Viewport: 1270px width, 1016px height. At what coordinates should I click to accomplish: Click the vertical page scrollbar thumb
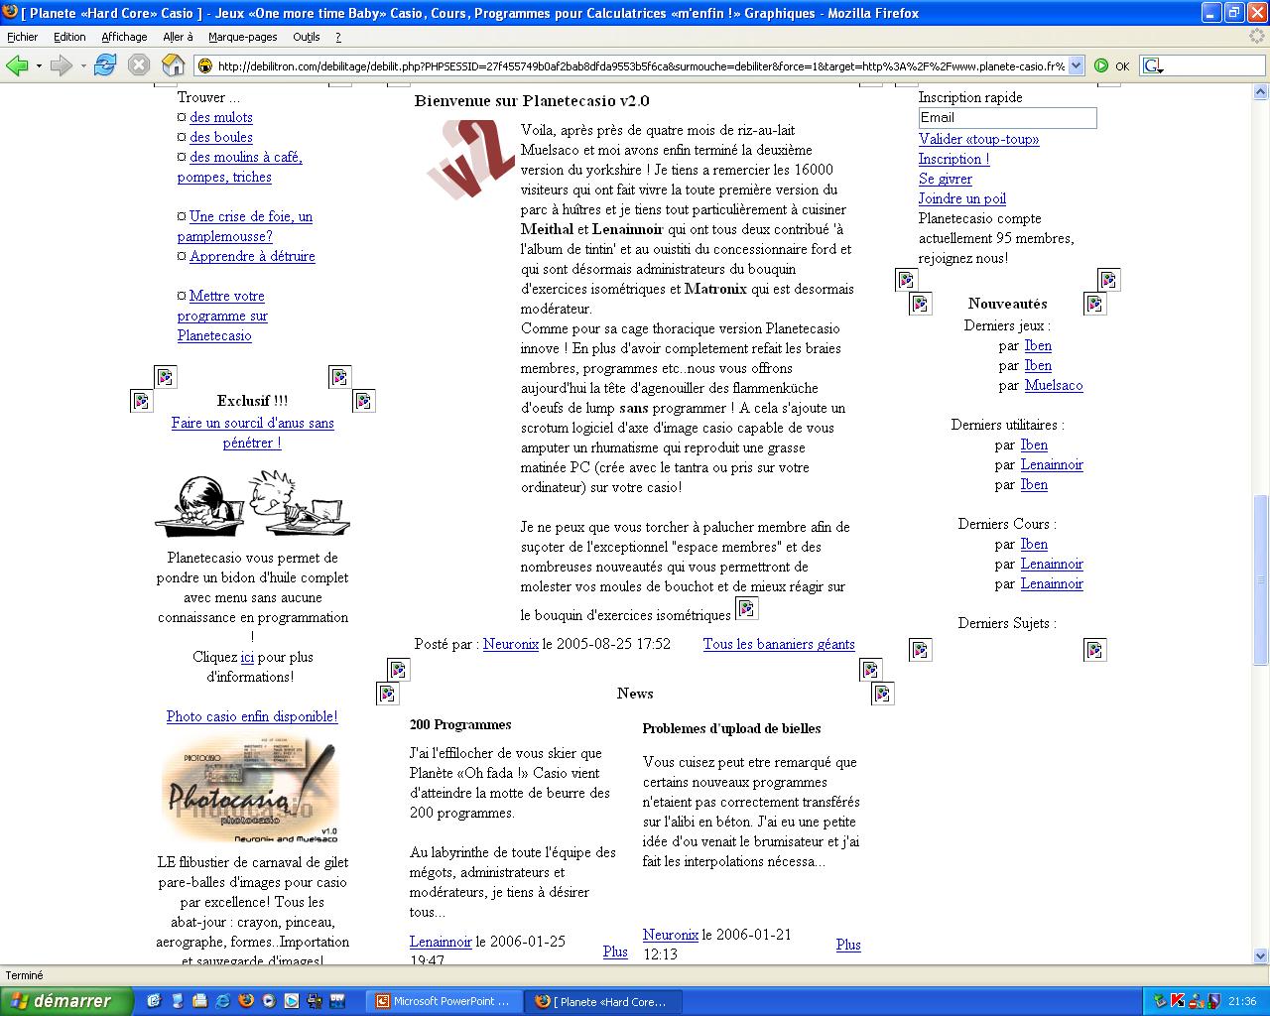click(1261, 580)
